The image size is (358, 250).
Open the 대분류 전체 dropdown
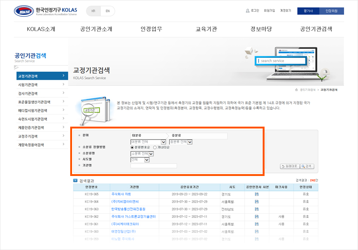tap(163, 142)
